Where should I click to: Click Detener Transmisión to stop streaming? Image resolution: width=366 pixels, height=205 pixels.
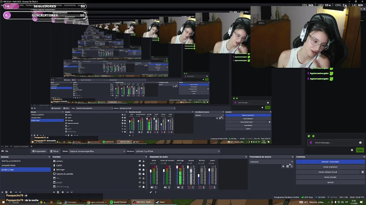pyautogui.click(x=330, y=162)
